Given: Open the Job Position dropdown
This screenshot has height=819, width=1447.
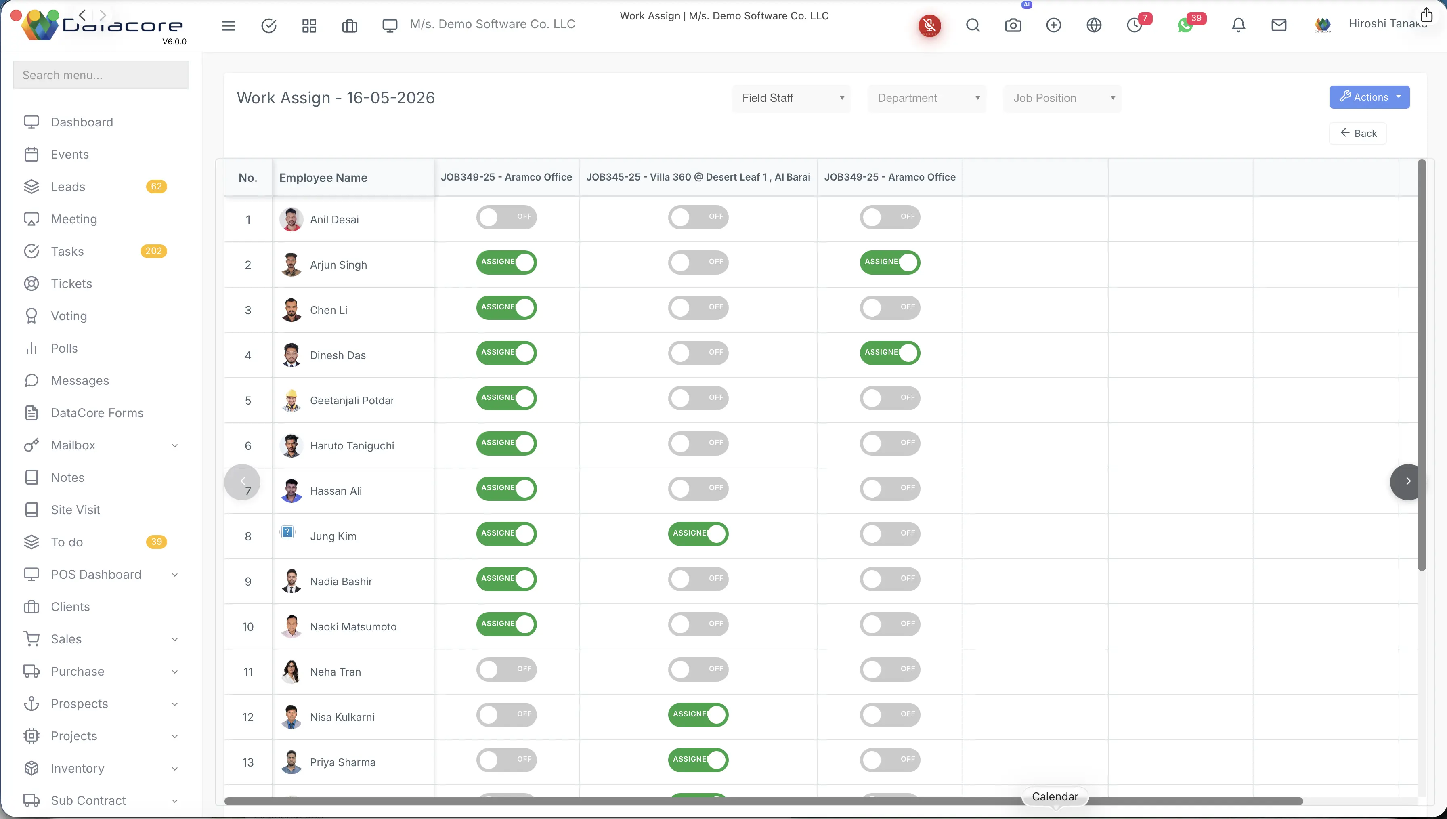Looking at the screenshot, I should tap(1063, 99).
